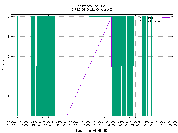Viewport: 178px width, 133px height.
Task: Click the x-axis label 040501 12:00
Action: click(23, 124)
